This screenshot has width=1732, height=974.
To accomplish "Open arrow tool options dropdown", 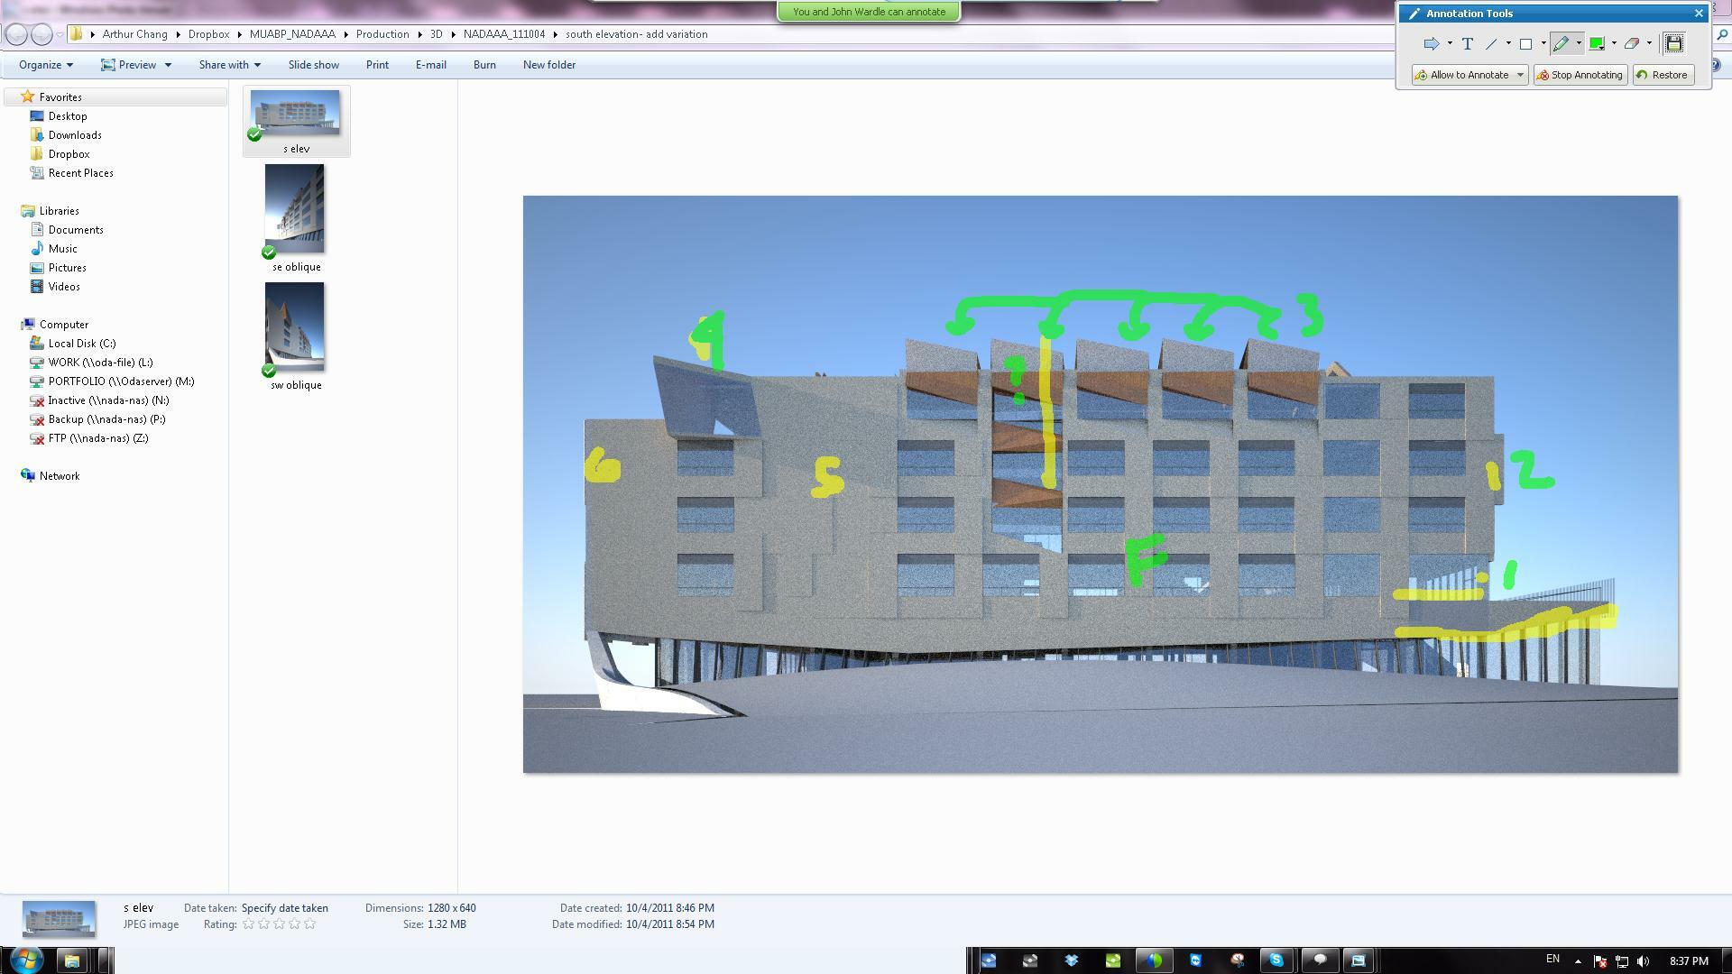I will point(1450,43).
